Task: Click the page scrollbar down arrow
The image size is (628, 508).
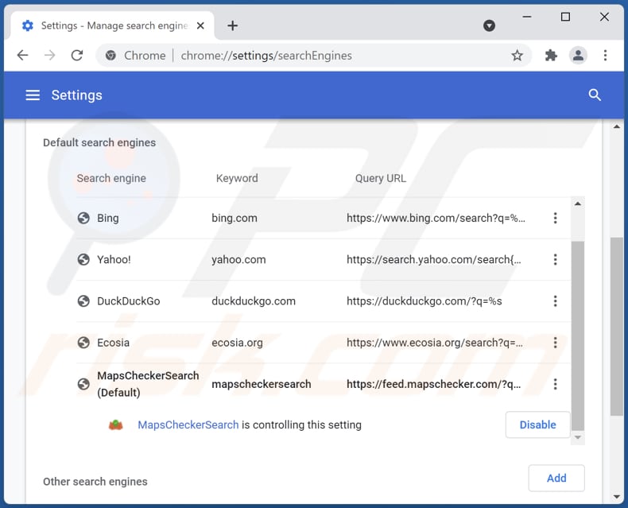Action: pos(617,497)
